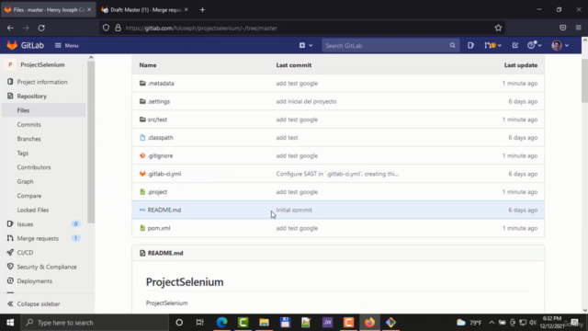Screen dimensions: 588x331
Task: Open the 'add inicial del proyecto' commit
Action: (x=306, y=101)
